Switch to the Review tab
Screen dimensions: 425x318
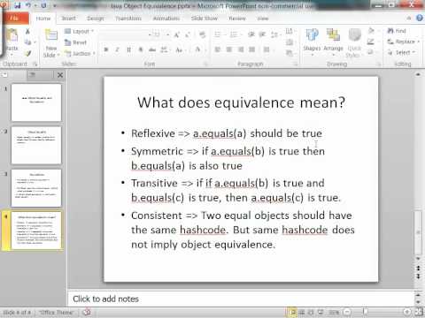click(x=237, y=19)
